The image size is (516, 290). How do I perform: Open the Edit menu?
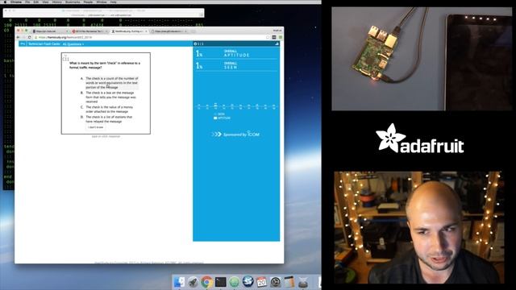coord(36,2)
